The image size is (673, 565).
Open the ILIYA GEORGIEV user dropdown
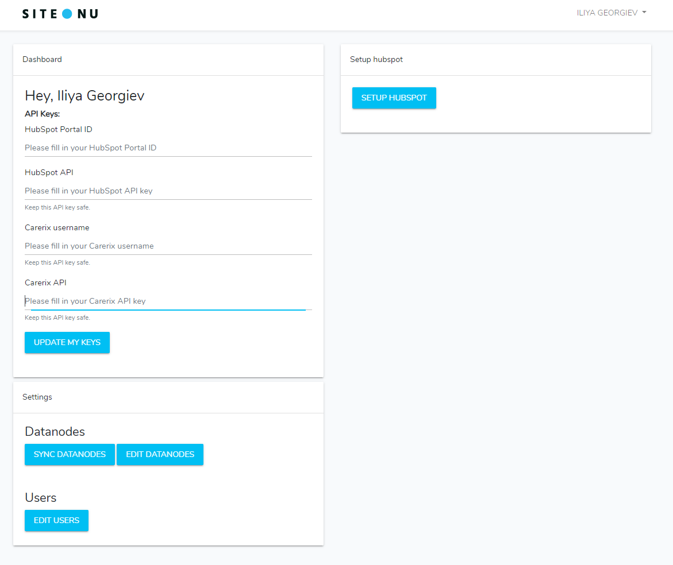[611, 13]
